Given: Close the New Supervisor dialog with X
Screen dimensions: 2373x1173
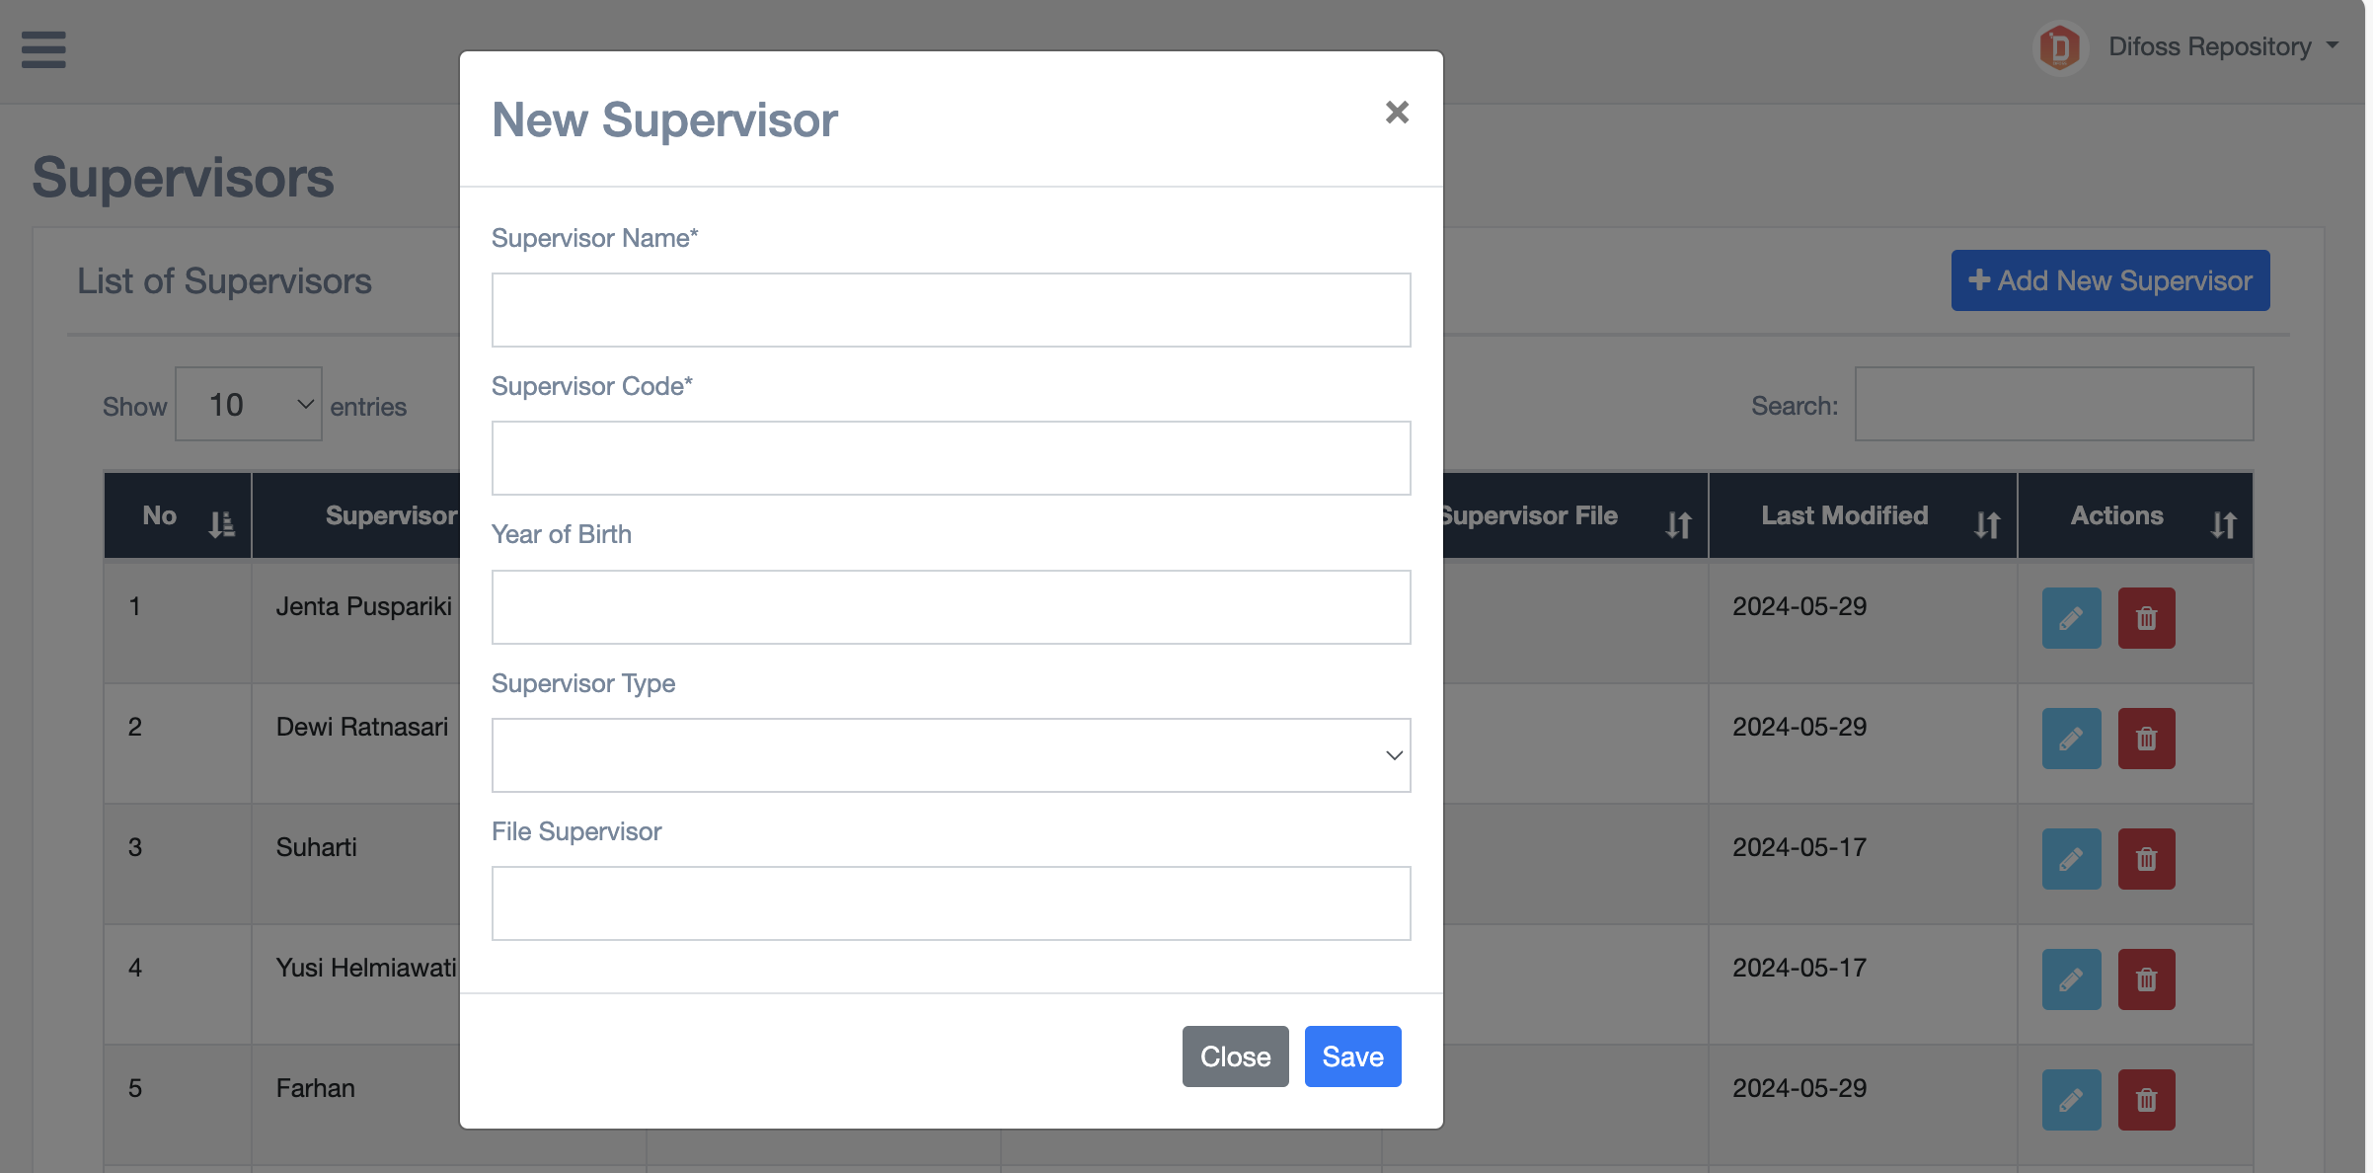Looking at the screenshot, I should 1396,113.
